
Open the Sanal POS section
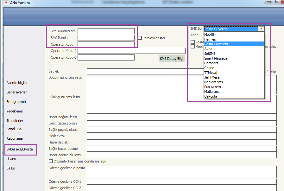point(14,129)
